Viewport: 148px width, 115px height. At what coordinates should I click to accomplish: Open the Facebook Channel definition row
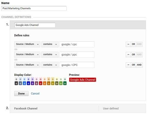click(x=78, y=108)
